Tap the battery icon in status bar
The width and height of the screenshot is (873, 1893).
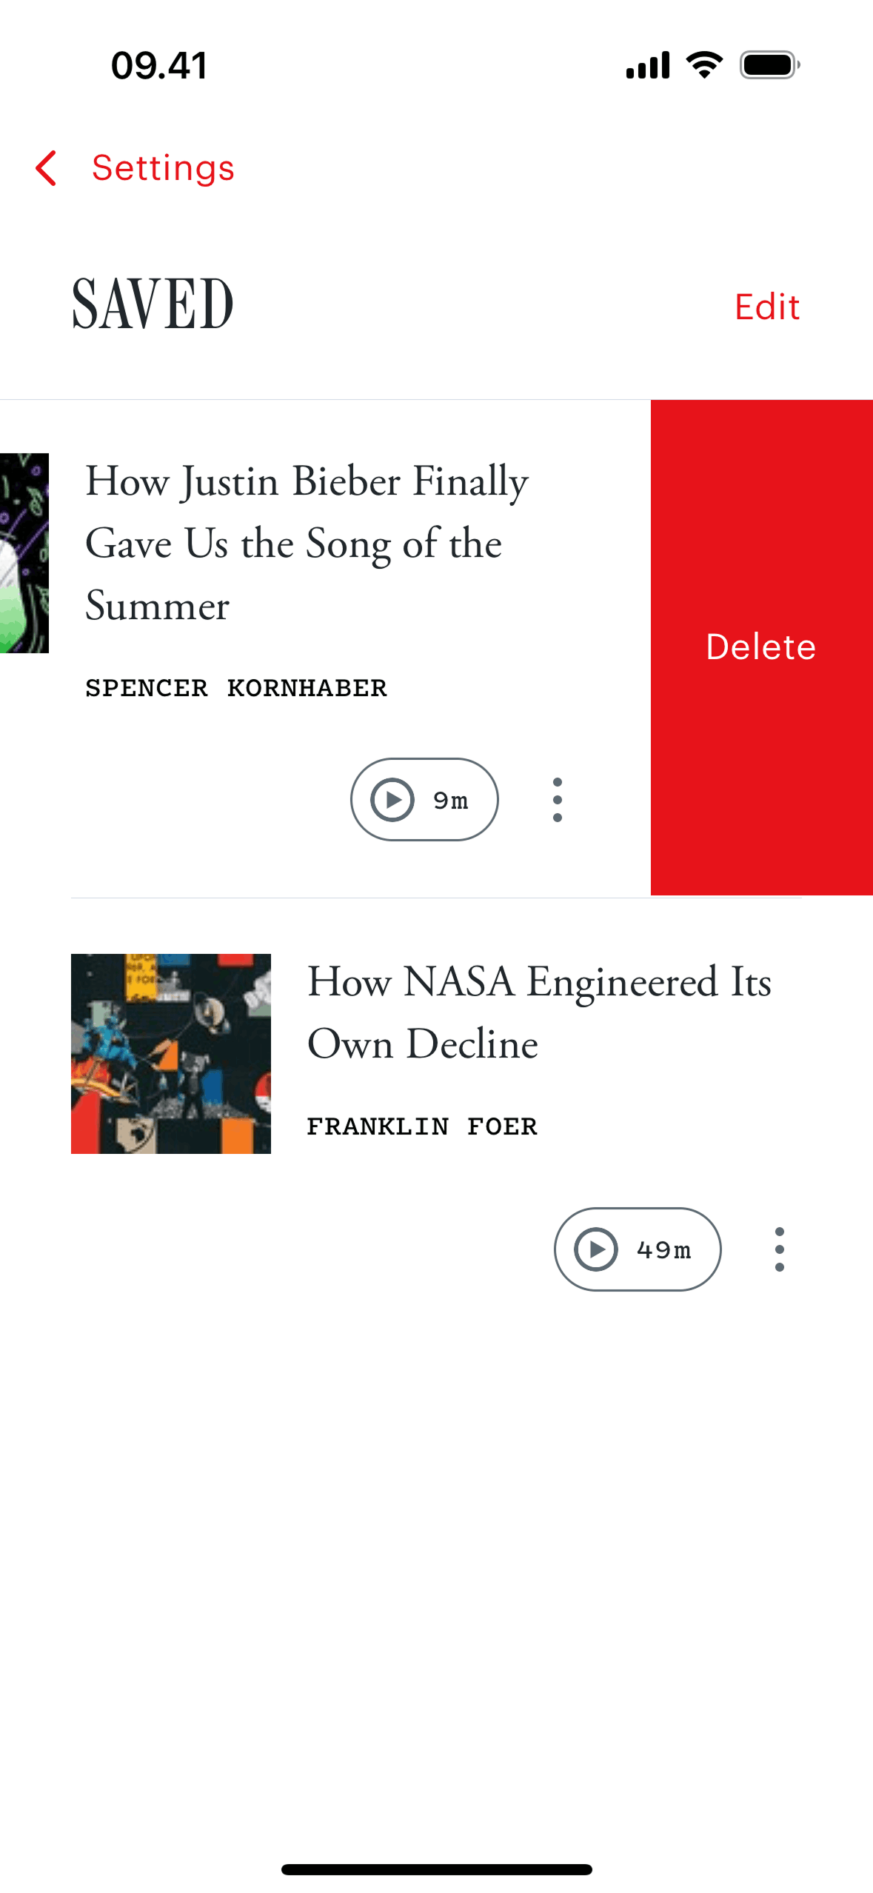coord(769,65)
